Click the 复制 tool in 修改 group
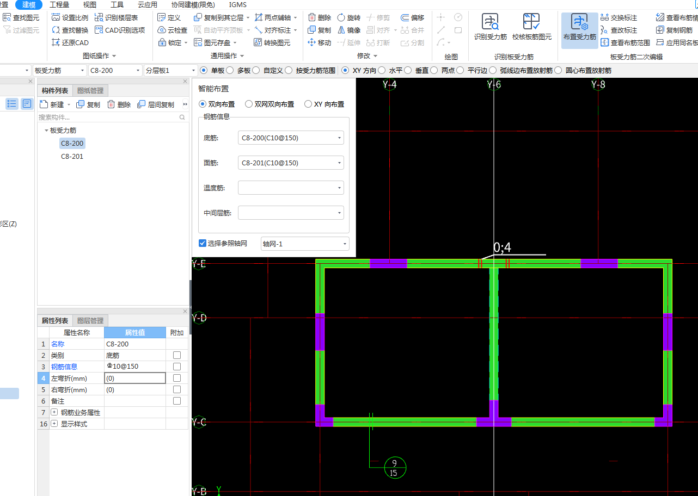The width and height of the screenshot is (698, 496). pos(319,30)
